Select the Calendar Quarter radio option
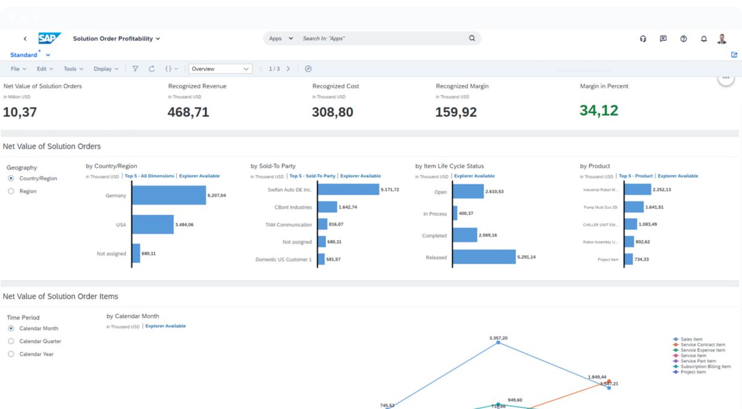Viewport: 742px width, 409px height. [x=11, y=342]
